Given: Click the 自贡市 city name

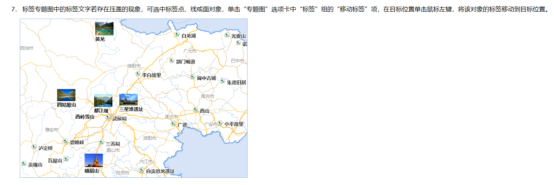Looking at the screenshot, I should [123, 173].
